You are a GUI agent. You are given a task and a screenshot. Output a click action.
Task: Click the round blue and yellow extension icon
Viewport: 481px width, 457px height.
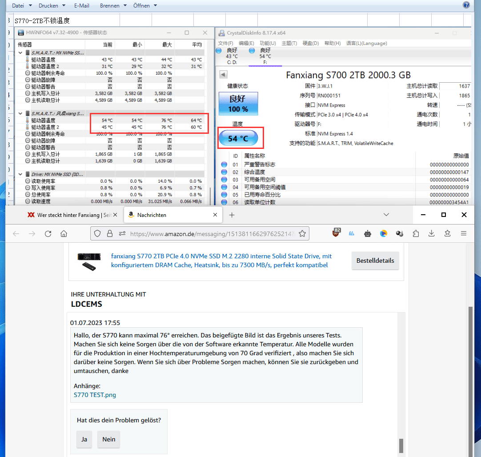pos(384,234)
